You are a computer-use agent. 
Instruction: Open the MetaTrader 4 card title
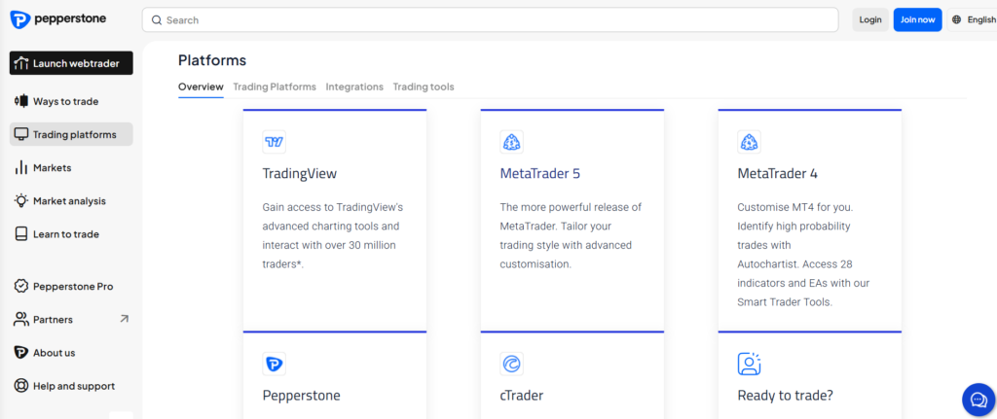pyautogui.click(x=778, y=173)
